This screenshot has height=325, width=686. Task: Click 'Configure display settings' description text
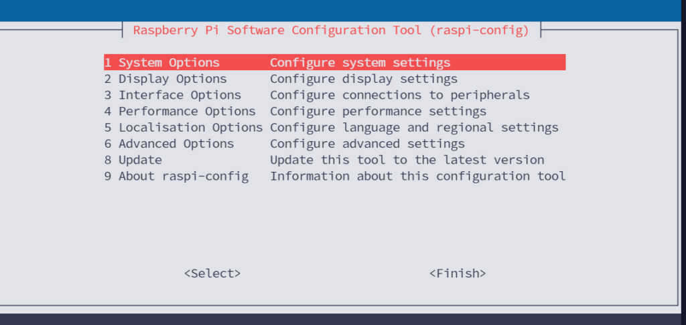(364, 79)
